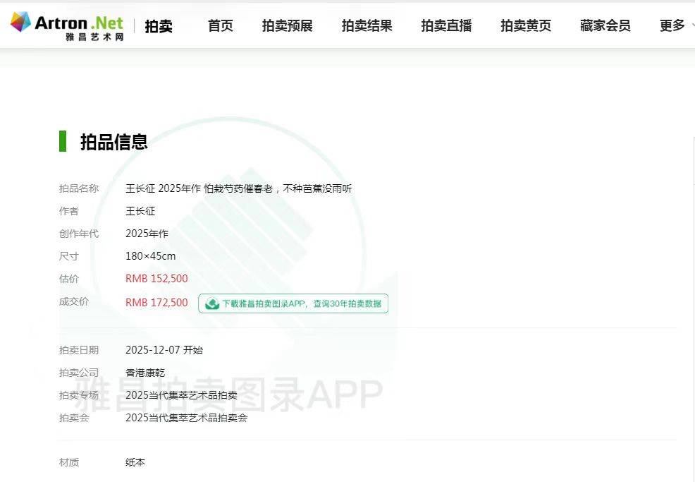This screenshot has width=695, height=482.
Task: Select 拍卖黄页 from the navigation bar
Action: (x=526, y=26)
